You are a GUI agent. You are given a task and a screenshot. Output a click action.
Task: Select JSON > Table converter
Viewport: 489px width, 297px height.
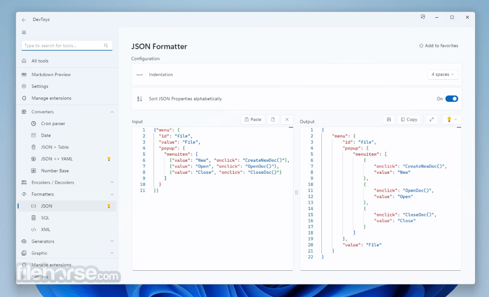[68, 147]
